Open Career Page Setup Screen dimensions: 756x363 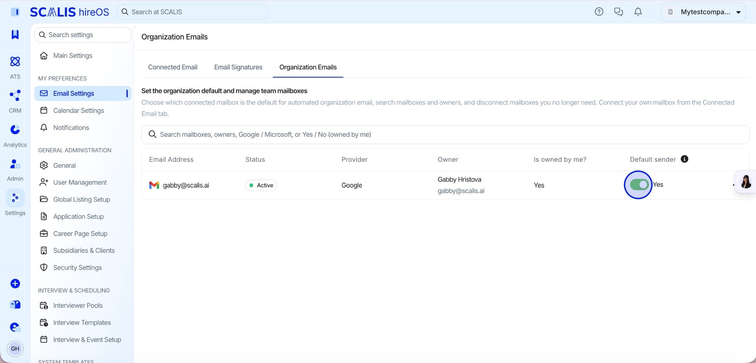pyautogui.click(x=80, y=234)
